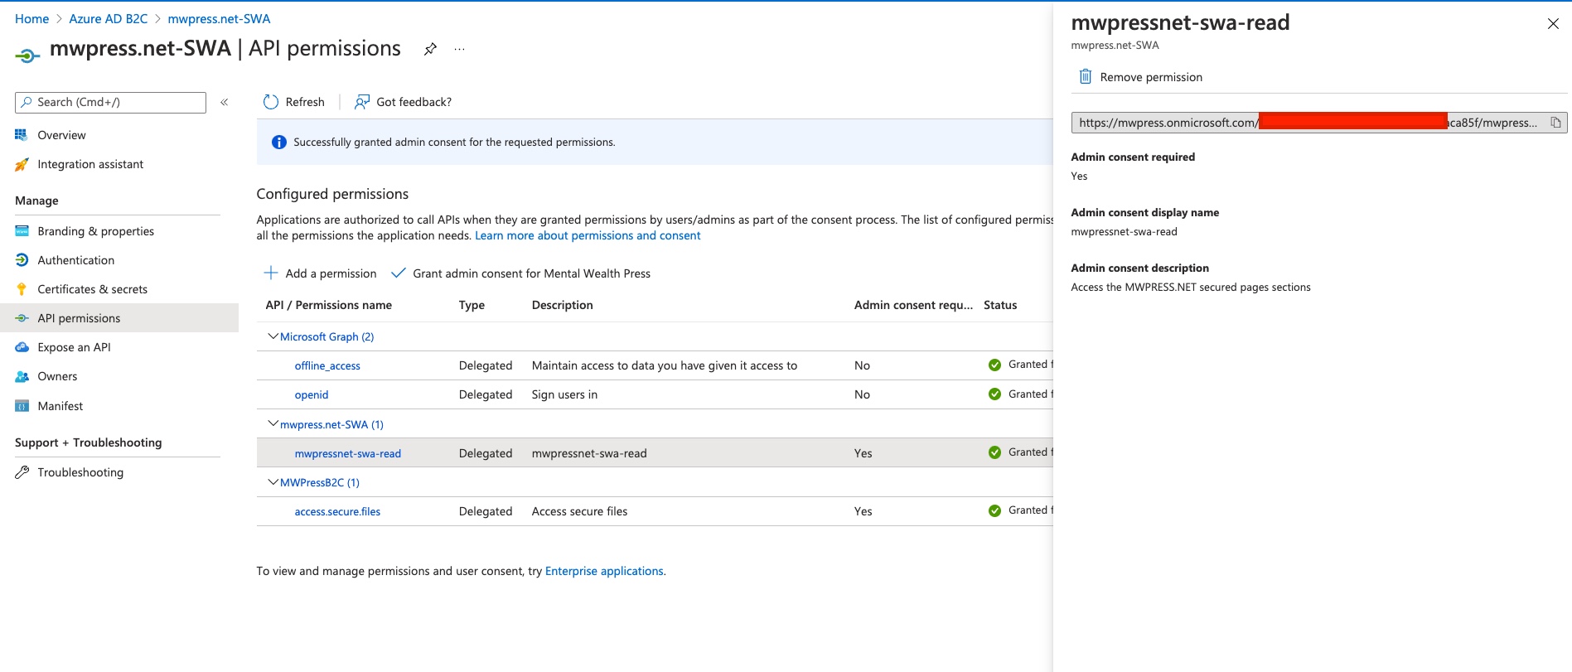
Task: Click the Admin consent requ... column header
Action: pyautogui.click(x=913, y=305)
